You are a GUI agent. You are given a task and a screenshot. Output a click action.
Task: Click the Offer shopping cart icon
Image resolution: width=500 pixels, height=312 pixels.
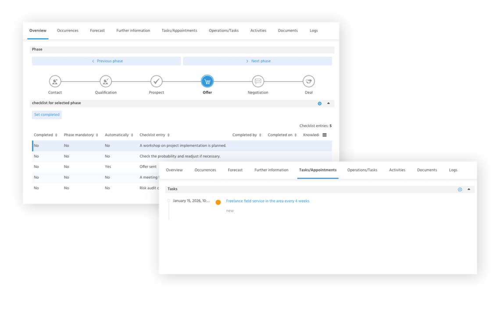pyautogui.click(x=207, y=82)
